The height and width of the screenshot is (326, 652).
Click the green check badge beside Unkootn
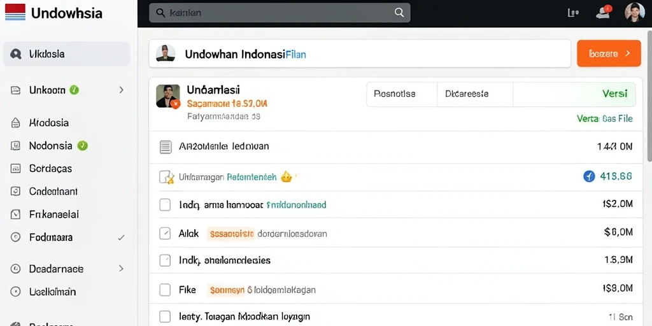point(74,89)
